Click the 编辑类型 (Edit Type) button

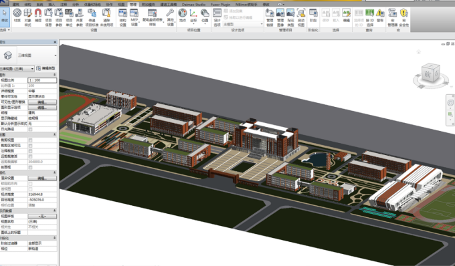(x=46, y=68)
